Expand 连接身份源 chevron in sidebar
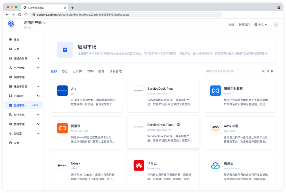Viewport: 286px width, 193px height. [x=38, y=58]
